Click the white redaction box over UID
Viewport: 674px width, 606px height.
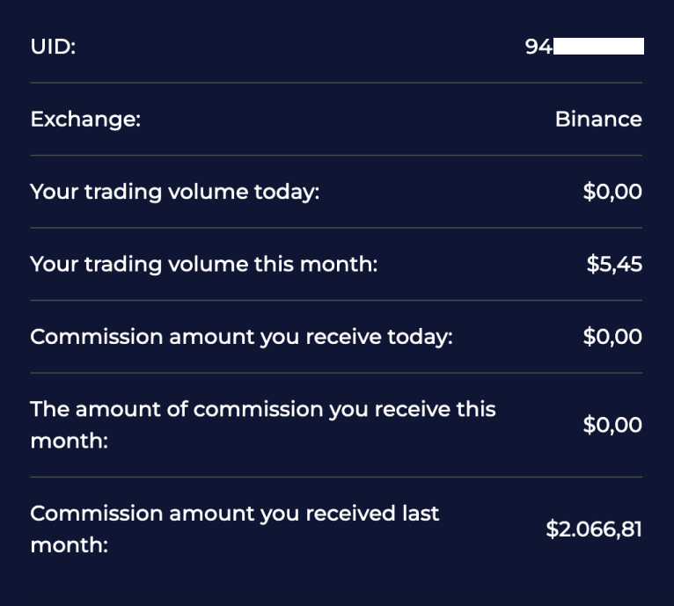point(598,47)
